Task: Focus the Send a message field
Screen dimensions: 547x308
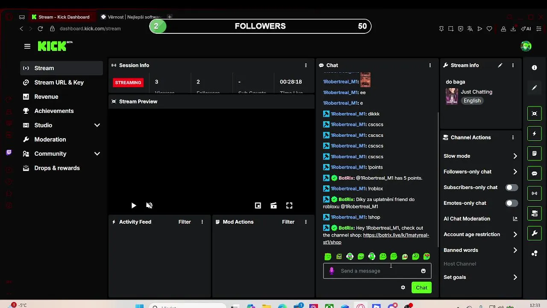Action: 377,271
